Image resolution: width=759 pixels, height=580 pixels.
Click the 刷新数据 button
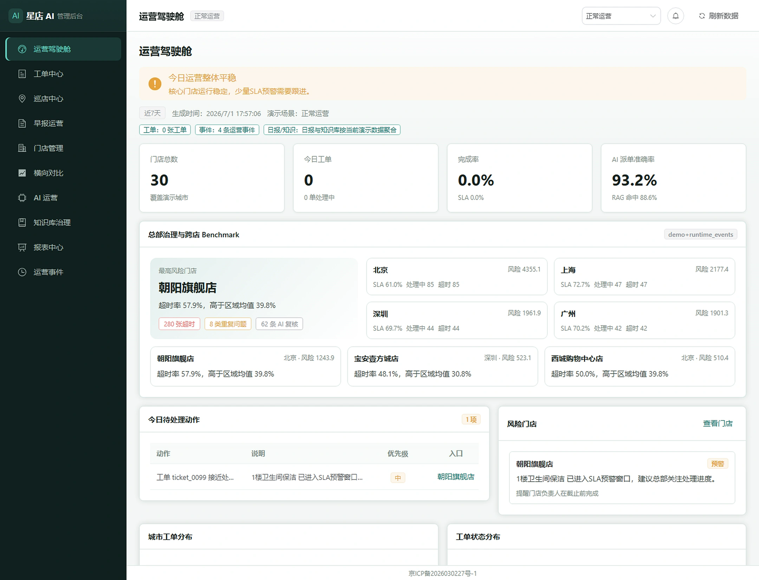[x=718, y=16]
